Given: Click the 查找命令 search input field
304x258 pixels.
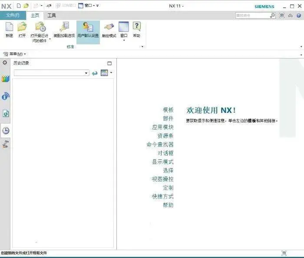Looking at the screenshot, I should click(x=253, y=16).
